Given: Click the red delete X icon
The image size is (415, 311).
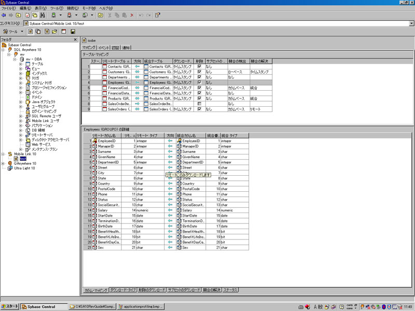Looking at the screenshot, I should tap(132, 16).
